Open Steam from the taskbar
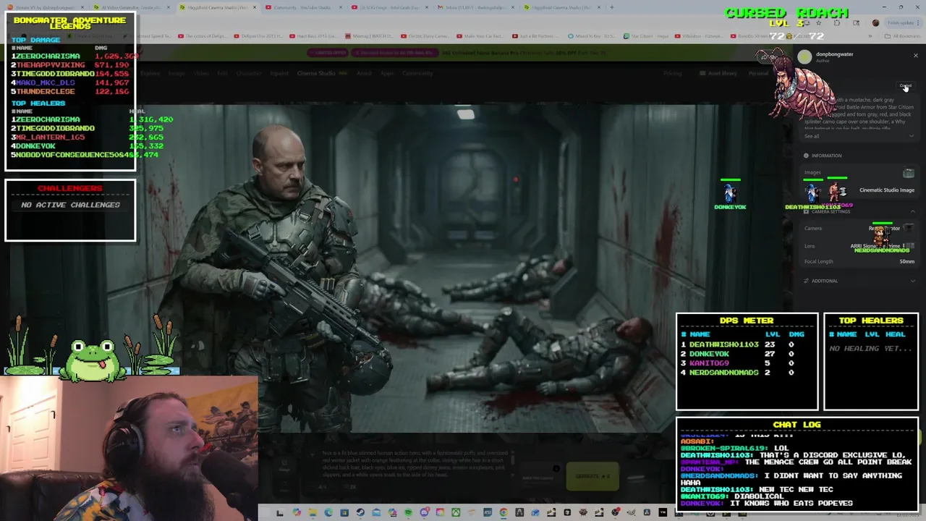This screenshot has width=926, height=521. (360, 512)
